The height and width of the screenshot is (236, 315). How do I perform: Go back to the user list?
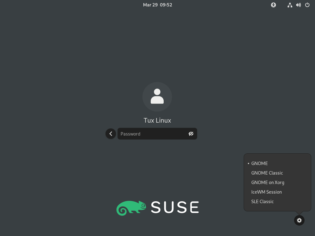tap(111, 134)
